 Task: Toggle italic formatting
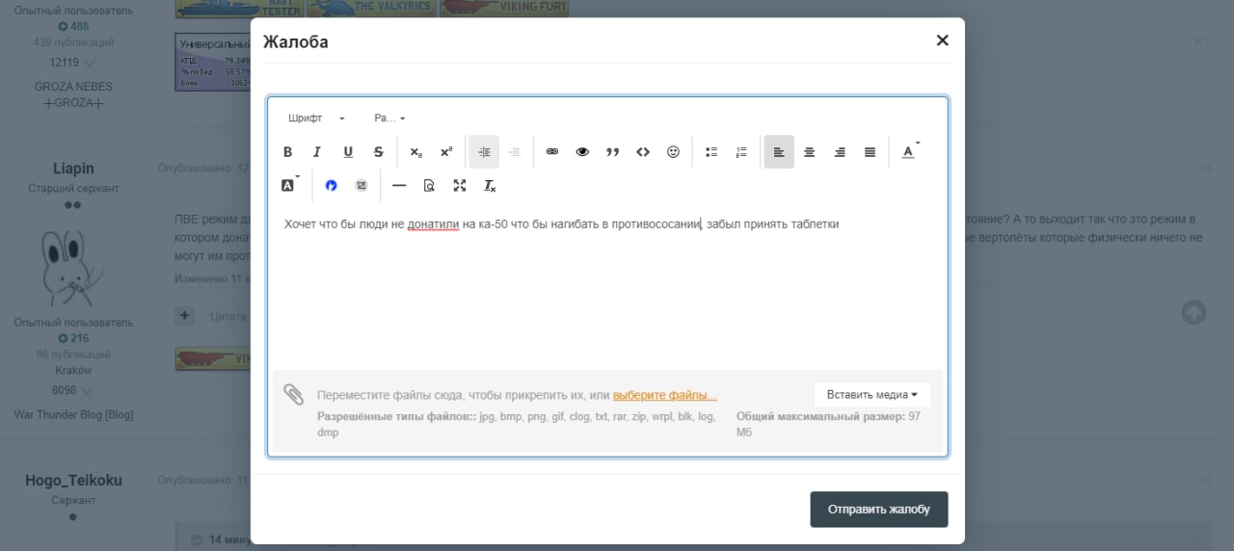tap(316, 152)
